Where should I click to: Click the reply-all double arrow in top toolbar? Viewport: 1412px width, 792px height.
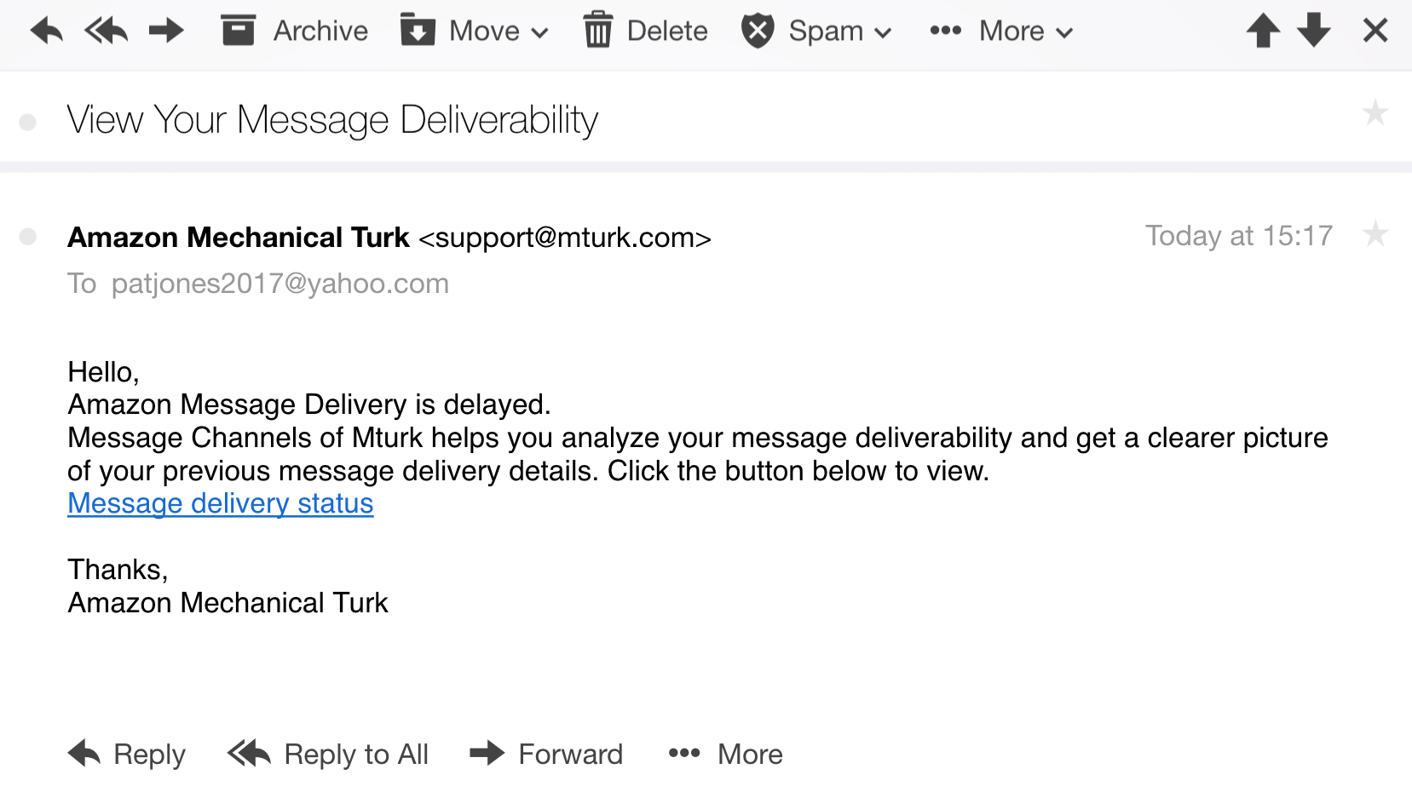pos(106,32)
